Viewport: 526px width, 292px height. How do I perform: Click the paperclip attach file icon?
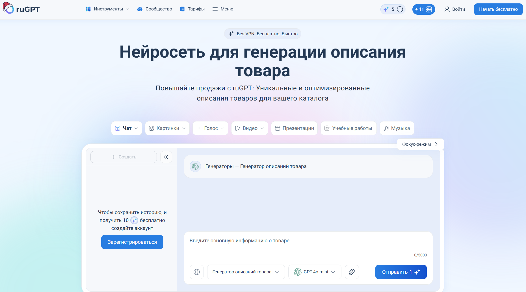coord(352,272)
